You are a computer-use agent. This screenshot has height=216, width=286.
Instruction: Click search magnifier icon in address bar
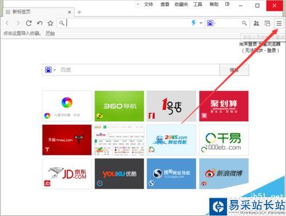[x=62, y=23]
